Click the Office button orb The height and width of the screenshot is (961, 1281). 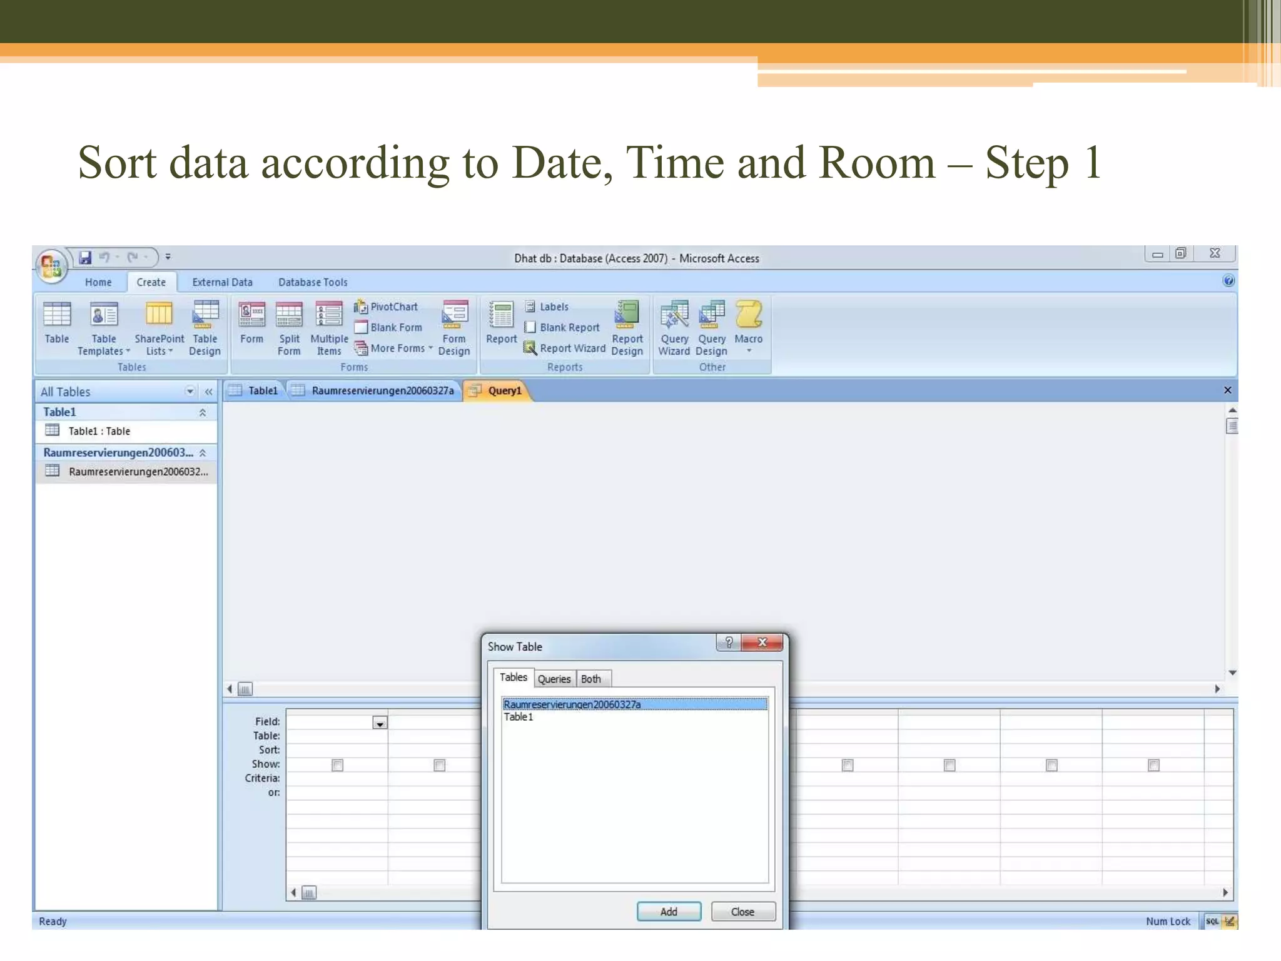coord(51,266)
